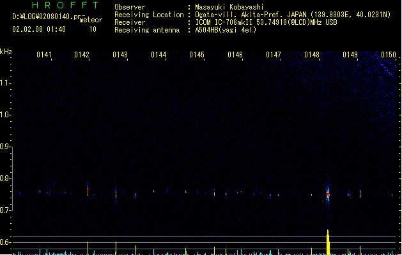The height and width of the screenshot is (255, 402).
Task: Click the 0.7 frequency axis label
Action: tap(5, 210)
